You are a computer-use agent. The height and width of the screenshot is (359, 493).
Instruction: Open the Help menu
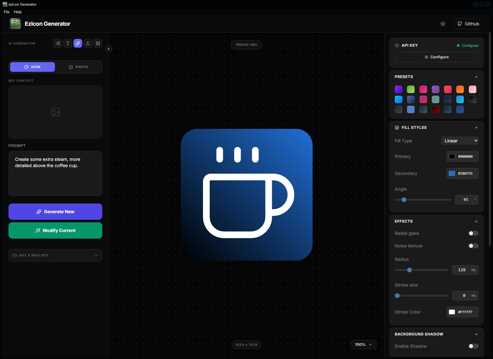(18, 12)
